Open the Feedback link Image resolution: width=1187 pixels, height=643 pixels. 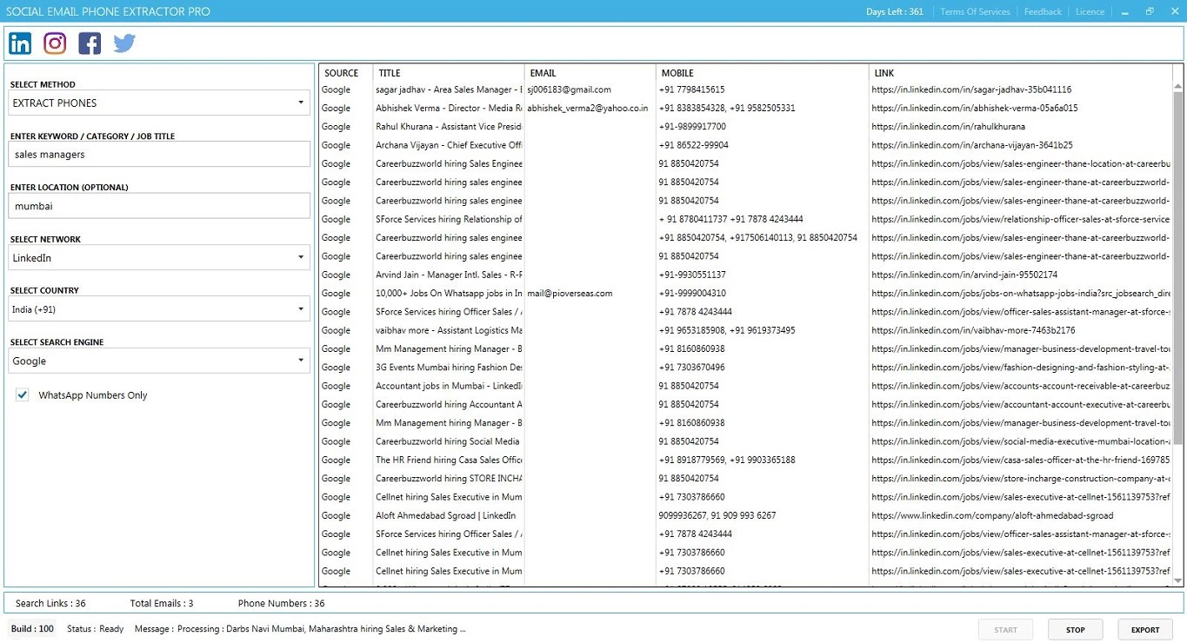click(1043, 12)
